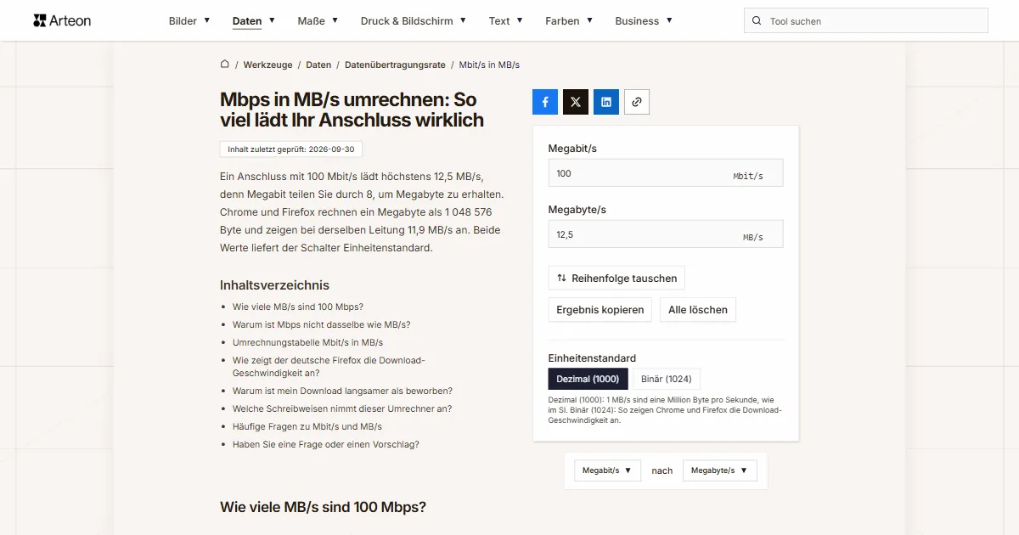Screen dimensions: 1019x535
Task: Go to Daten breadcrumb link
Action: click(x=318, y=65)
